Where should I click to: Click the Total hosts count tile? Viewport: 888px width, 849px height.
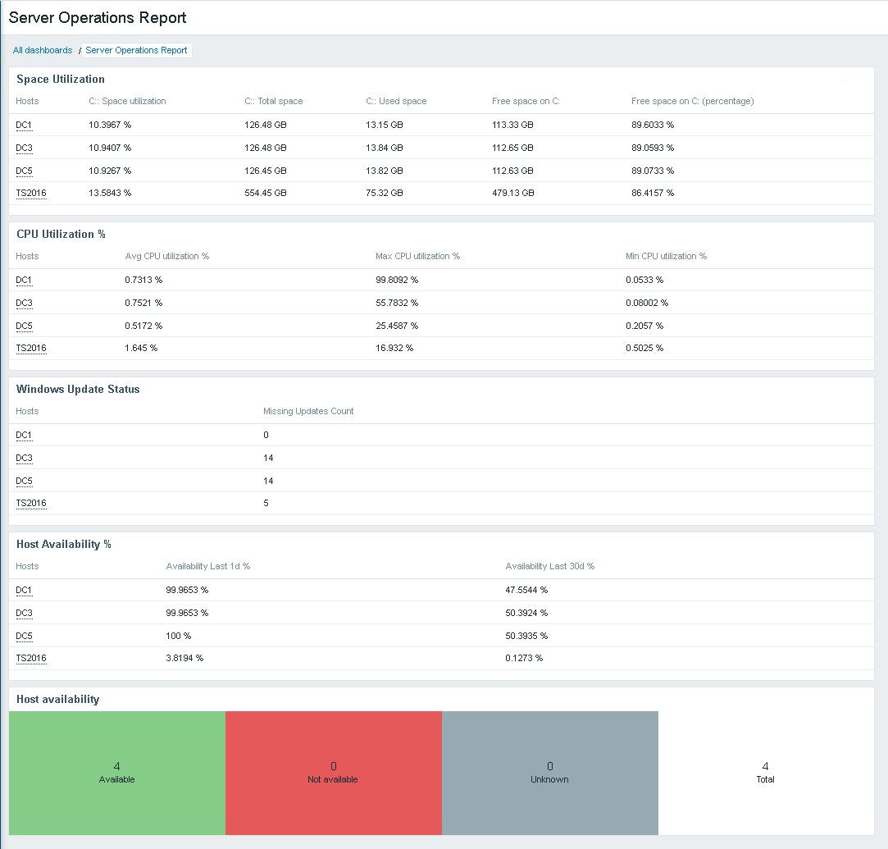[766, 773]
